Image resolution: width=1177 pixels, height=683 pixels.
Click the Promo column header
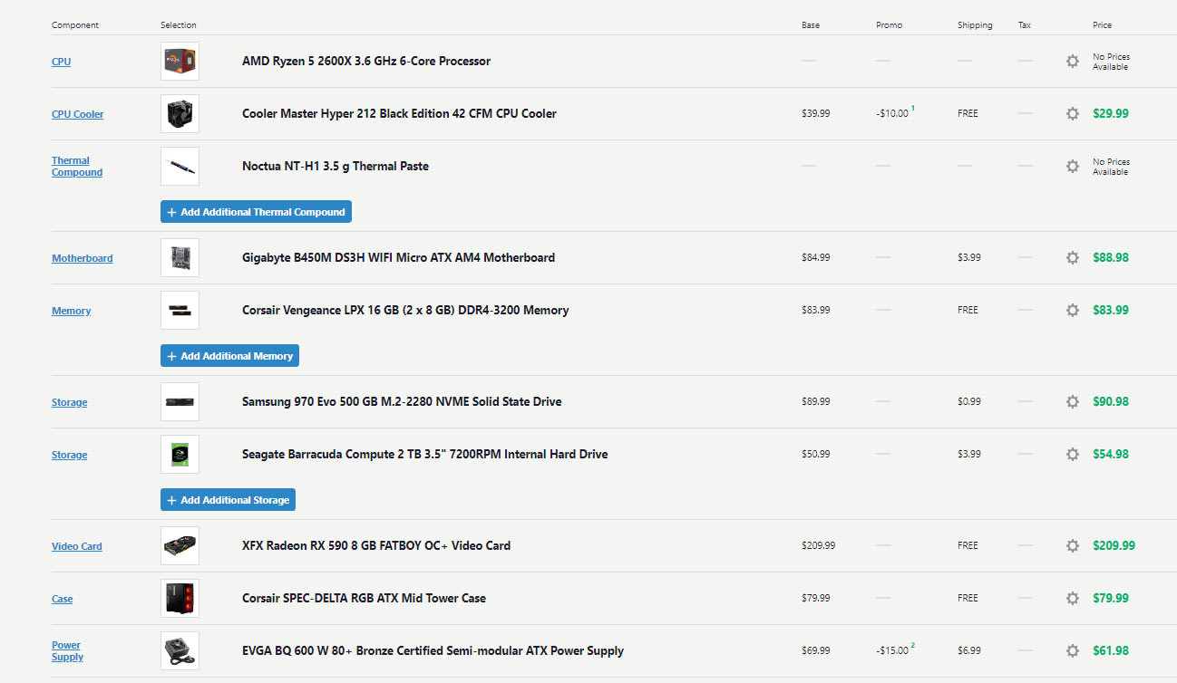point(889,25)
